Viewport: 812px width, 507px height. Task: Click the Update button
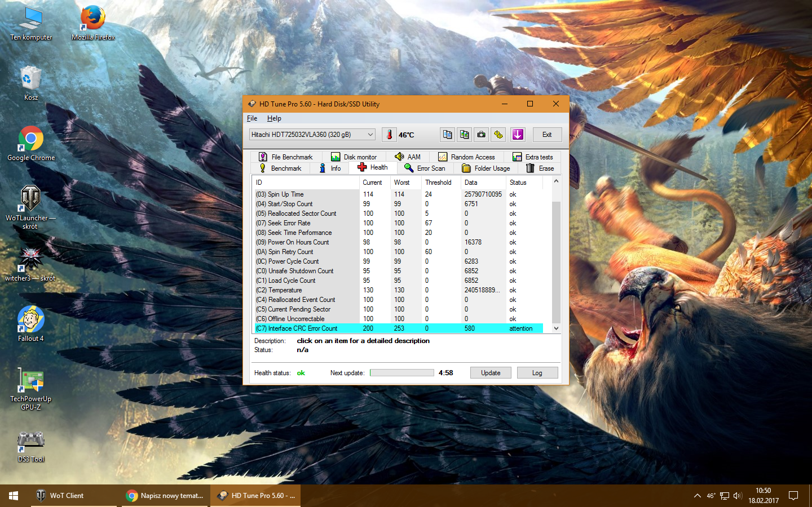coord(491,373)
